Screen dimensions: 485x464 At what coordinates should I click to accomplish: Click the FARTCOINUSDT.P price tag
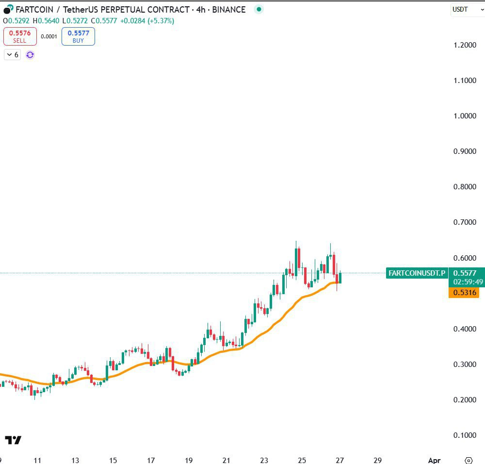click(x=416, y=273)
